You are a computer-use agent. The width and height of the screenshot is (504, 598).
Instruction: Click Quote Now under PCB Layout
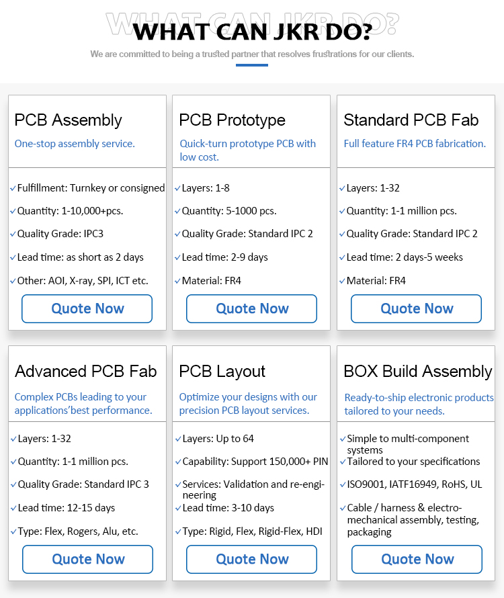(x=251, y=559)
